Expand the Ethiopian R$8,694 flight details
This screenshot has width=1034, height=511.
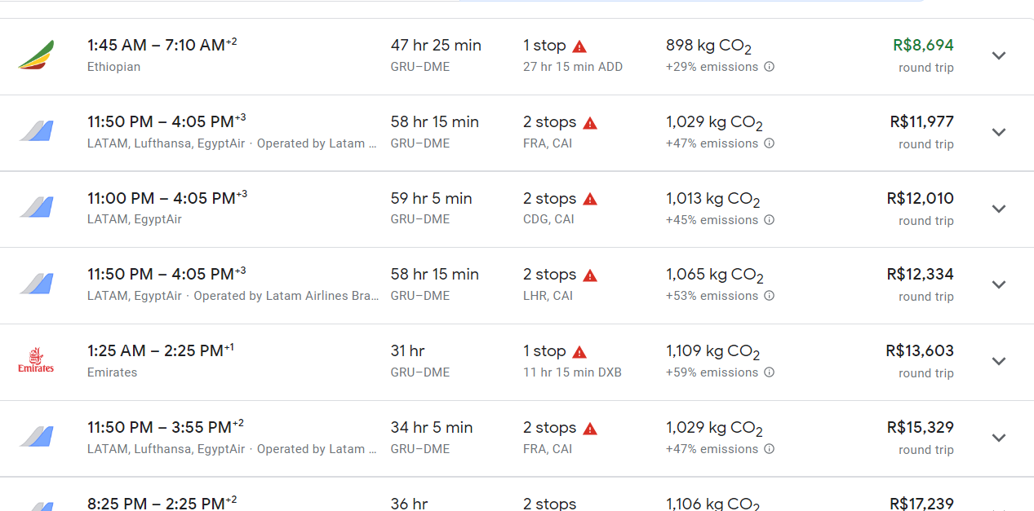[x=999, y=55]
